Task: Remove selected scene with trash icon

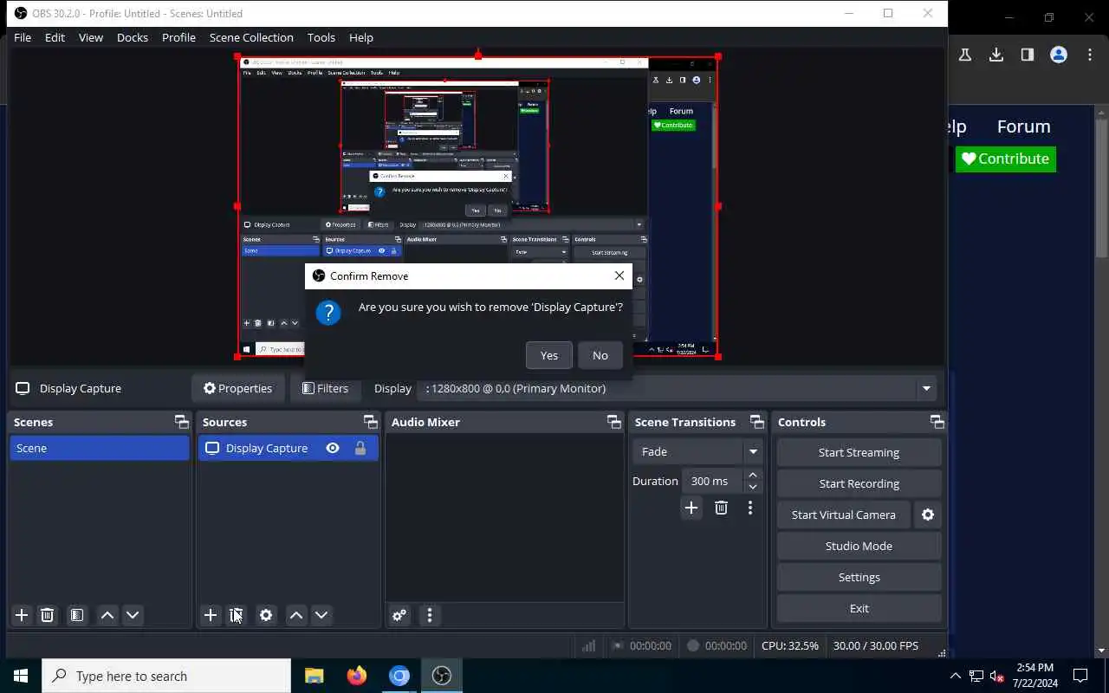Action: pyautogui.click(x=48, y=615)
